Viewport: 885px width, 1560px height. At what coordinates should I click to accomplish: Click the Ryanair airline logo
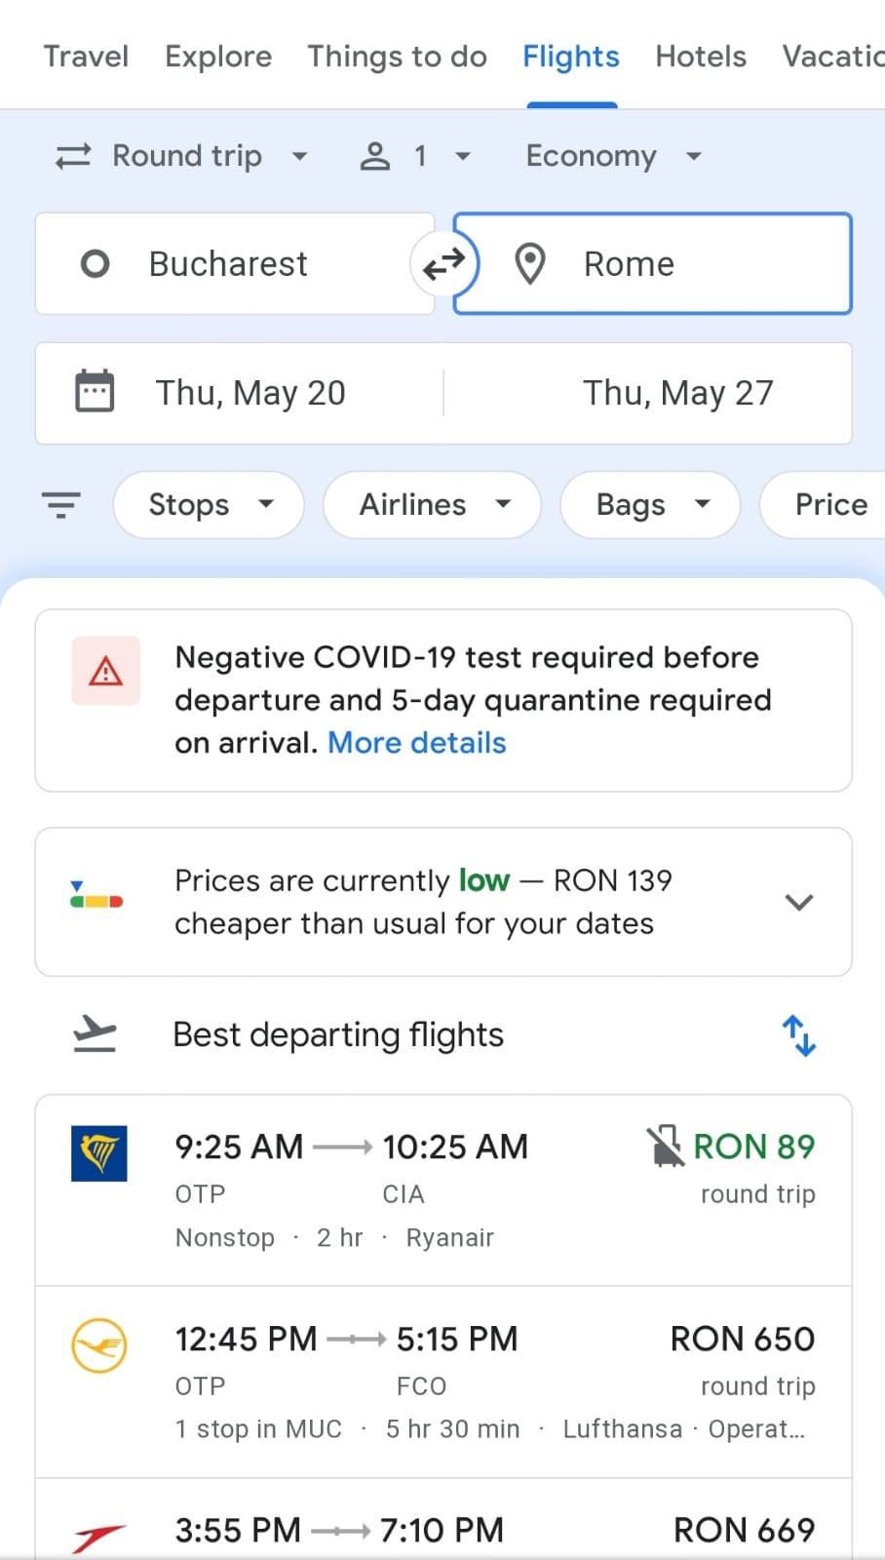point(99,1153)
